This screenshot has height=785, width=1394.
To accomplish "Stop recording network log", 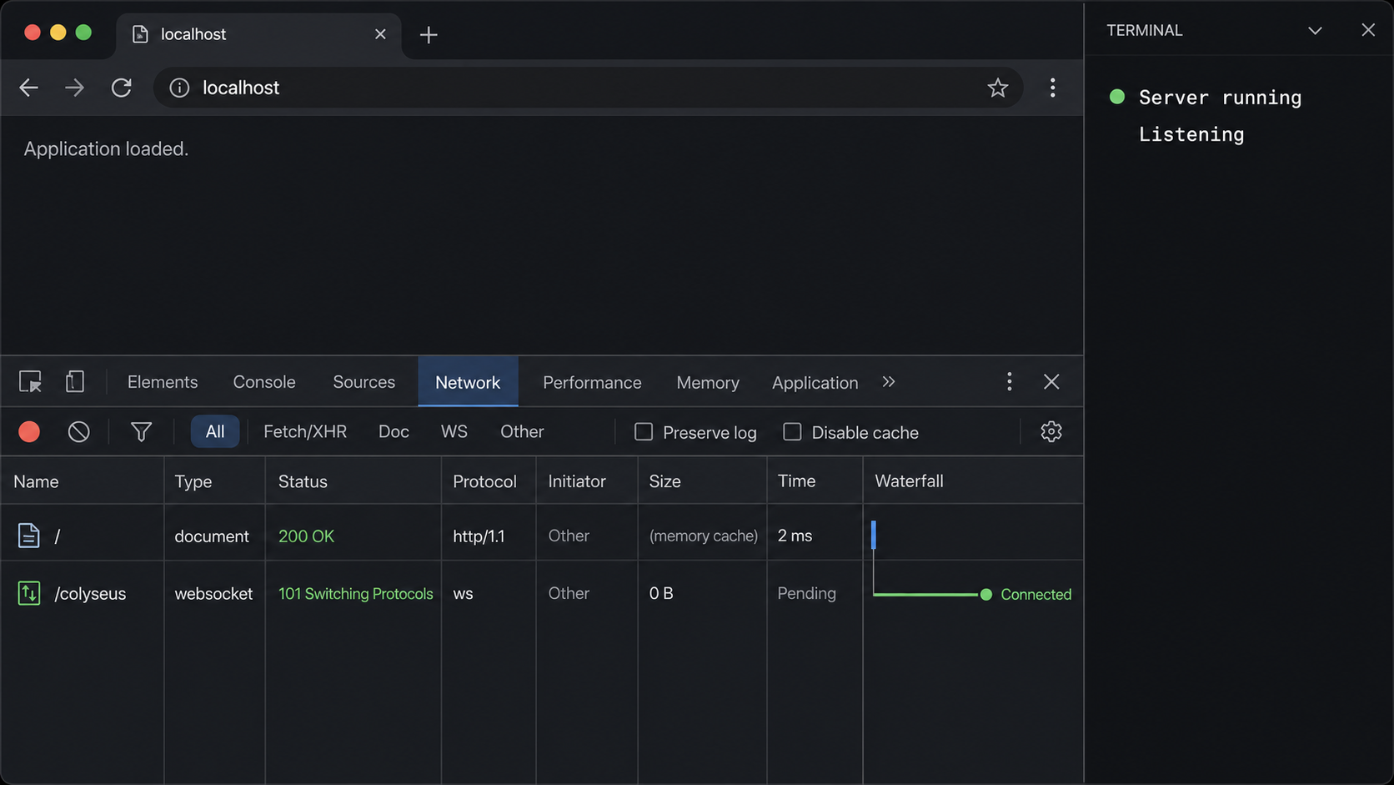I will pyautogui.click(x=29, y=431).
